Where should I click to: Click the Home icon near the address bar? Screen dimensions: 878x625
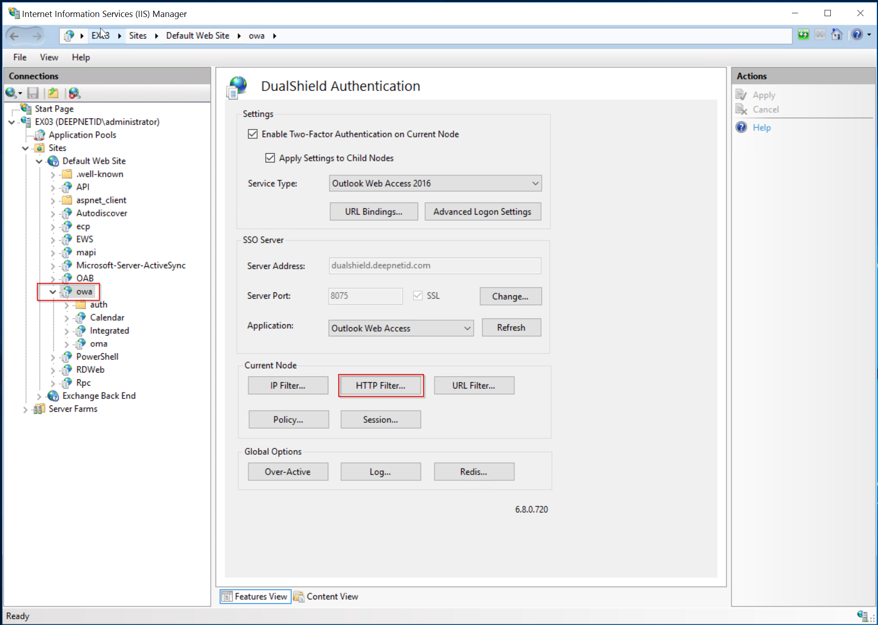coord(837,35)
